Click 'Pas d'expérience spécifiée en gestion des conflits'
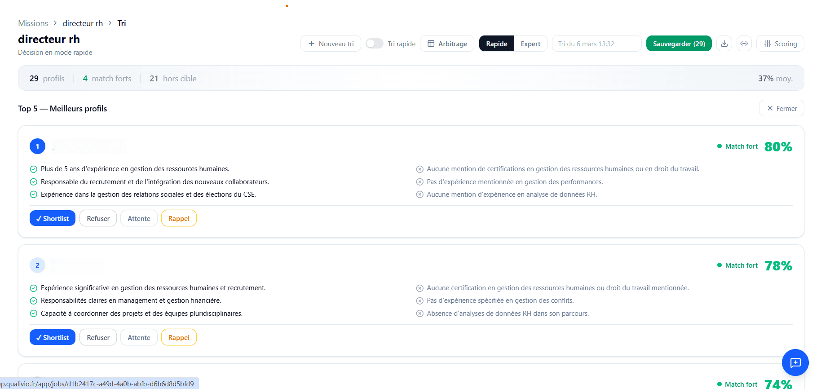 click(500, 301)
